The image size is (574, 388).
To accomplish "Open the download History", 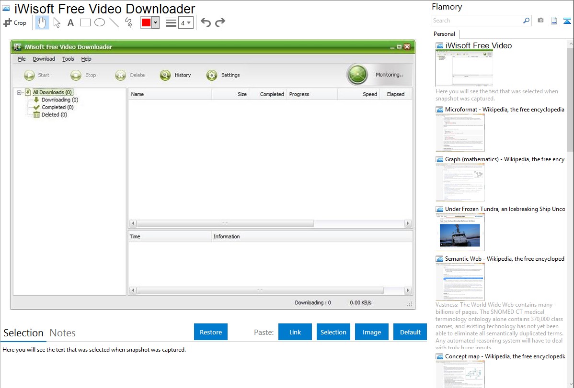I will click(x=175, y=75).
